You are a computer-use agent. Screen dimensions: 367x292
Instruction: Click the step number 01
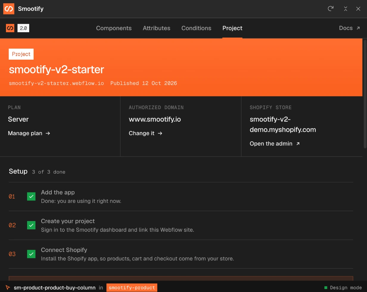point(12,197)
